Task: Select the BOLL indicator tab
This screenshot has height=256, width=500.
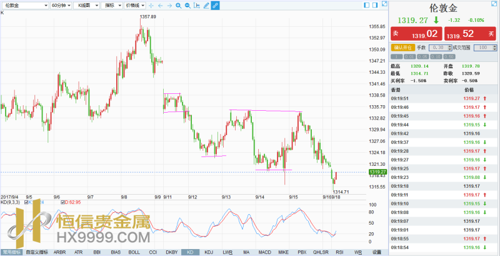Action: (134, 252)
